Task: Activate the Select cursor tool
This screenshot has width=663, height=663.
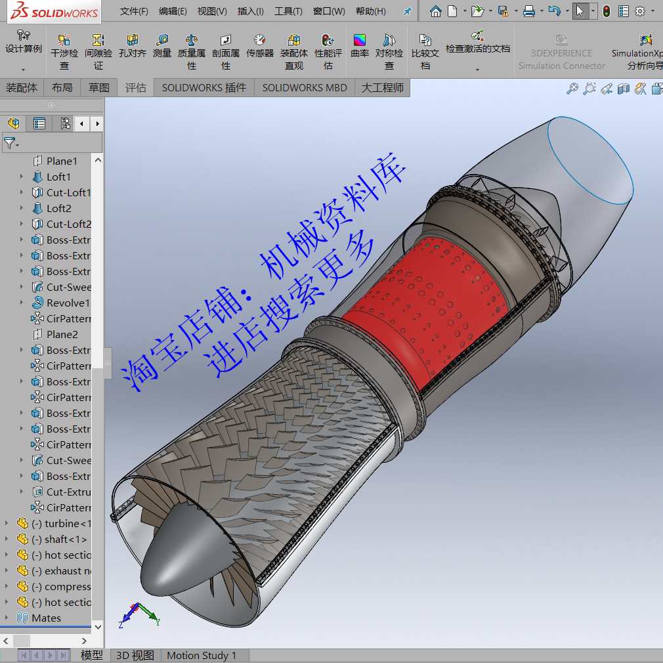Action: [x=580, y=11]
